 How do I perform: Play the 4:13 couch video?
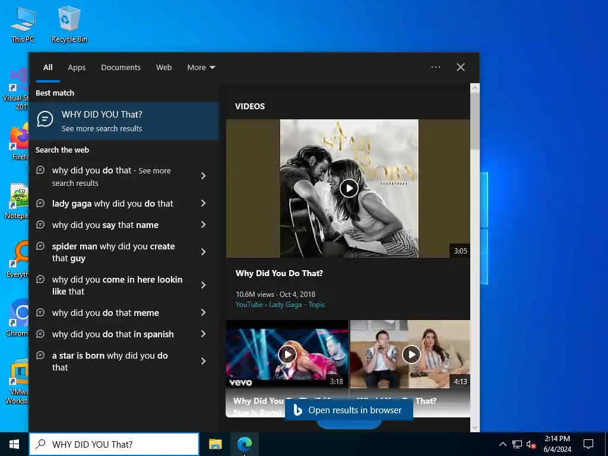411,354
